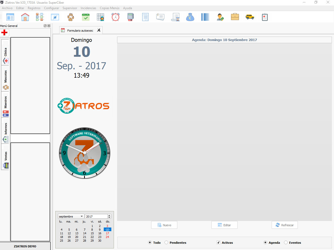
Task: Open the paw print pets toolbar icon
Action: [71, 17]
